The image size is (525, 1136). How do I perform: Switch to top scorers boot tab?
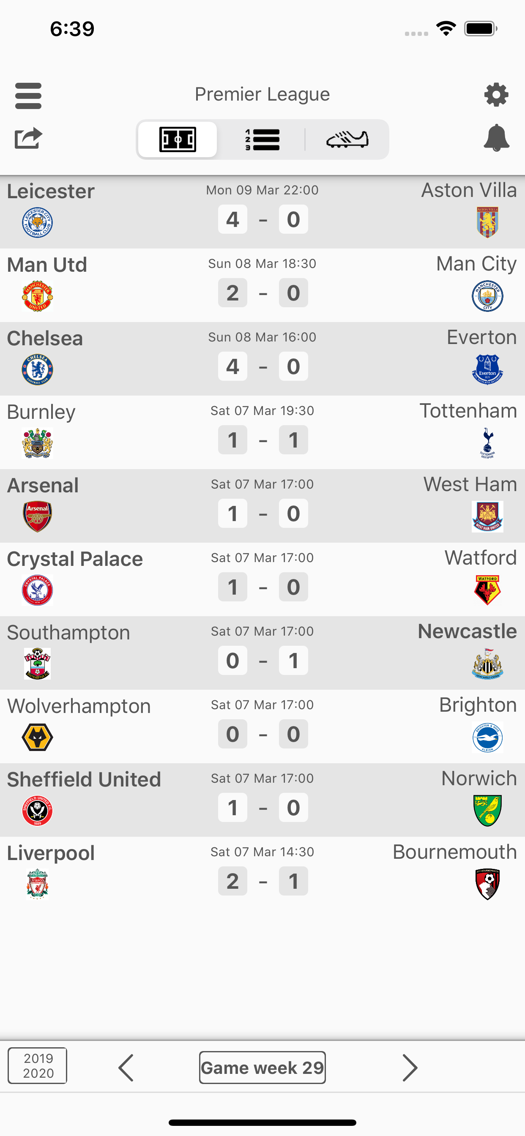pos(347,140)
